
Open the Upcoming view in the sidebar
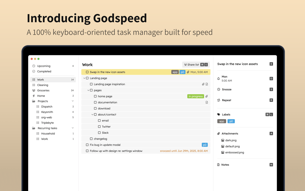tap(44, 66)
